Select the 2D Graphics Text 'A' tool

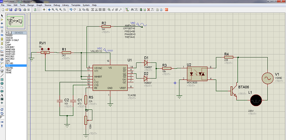(2, 95)
